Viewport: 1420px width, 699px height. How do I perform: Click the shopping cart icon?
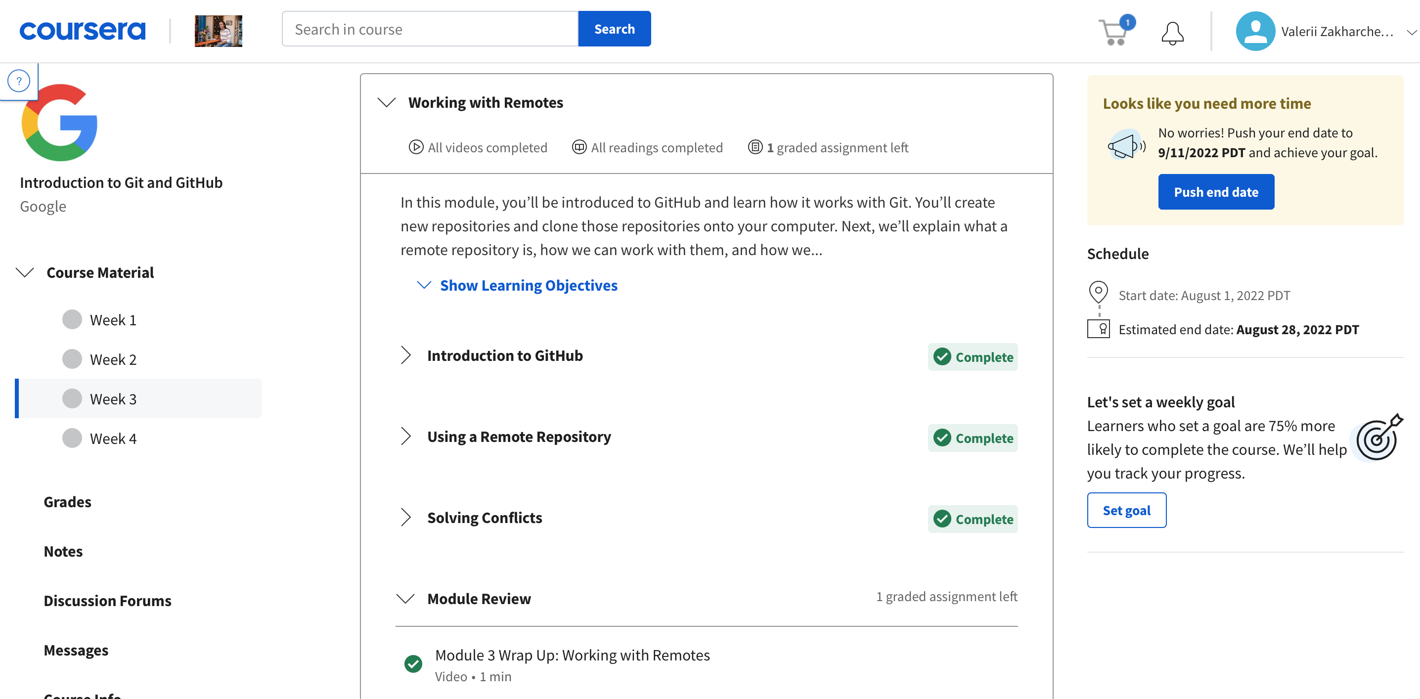pyautogui.click(x=1112, y=28)
